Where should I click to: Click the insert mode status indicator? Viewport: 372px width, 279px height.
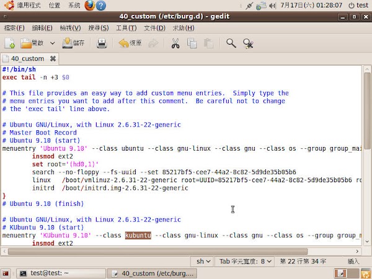pyautogui.click(x=353, y=262)
